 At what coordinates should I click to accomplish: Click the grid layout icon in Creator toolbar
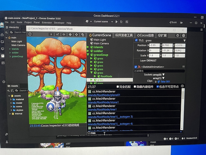coord(127,22)
